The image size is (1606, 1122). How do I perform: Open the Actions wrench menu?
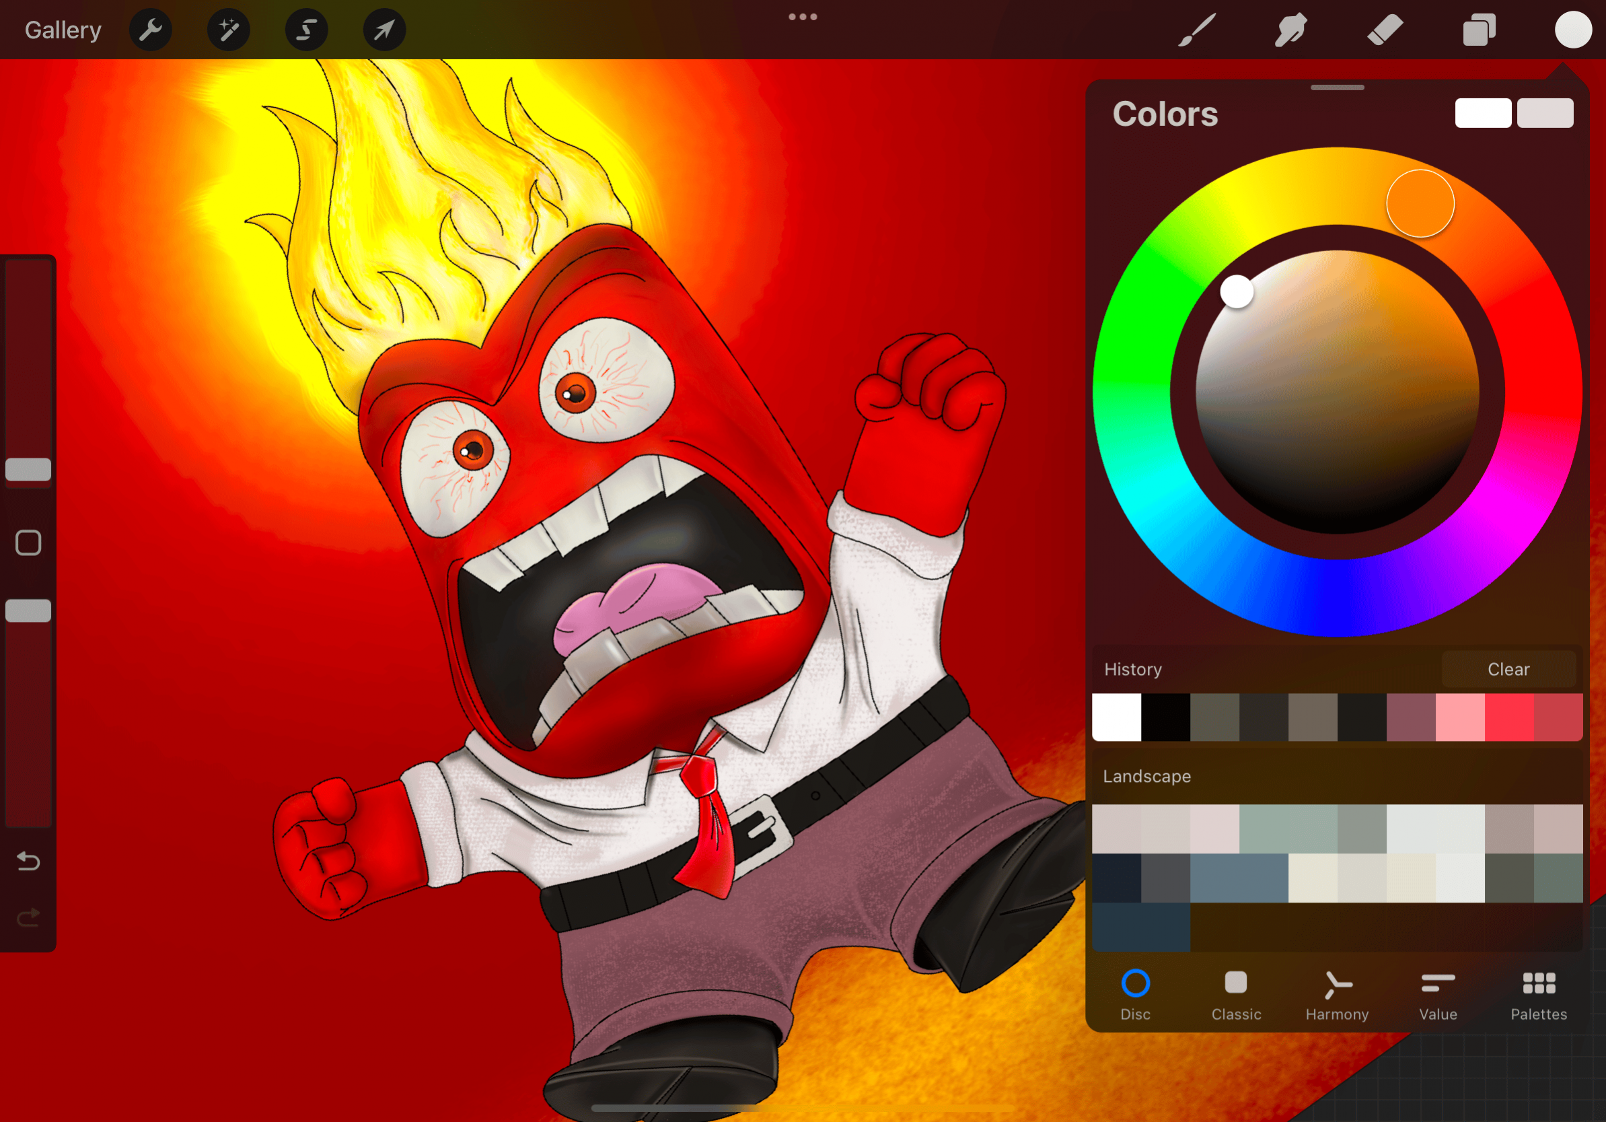pyautogui.click(x=151, y=30)
